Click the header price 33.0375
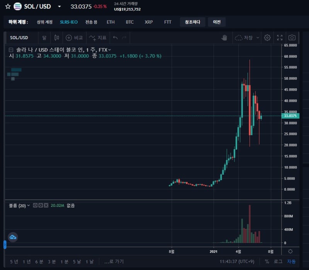 point(81,7)
